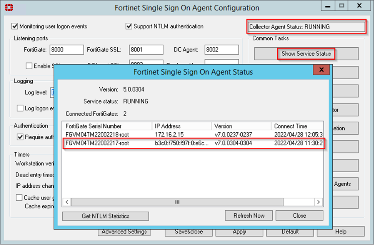Screen dimensions: 375x245
Task: Sort by FortiGate Serial Number column header
Action: (x=107, y=126)
